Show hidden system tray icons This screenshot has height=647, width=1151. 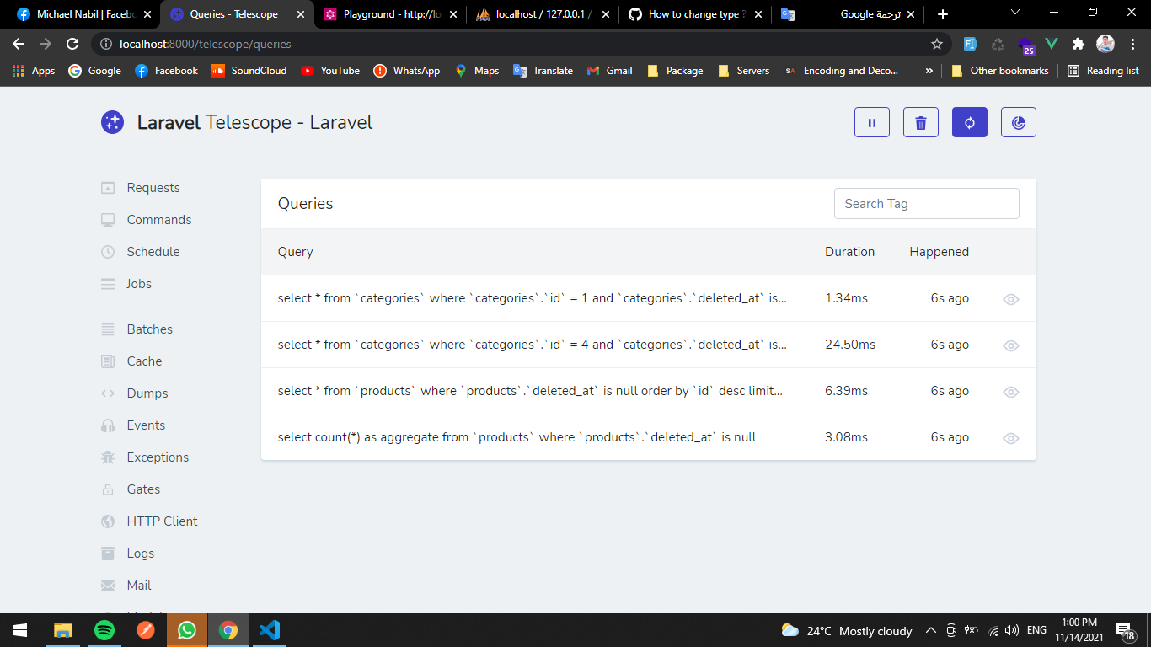click(931, 630)
